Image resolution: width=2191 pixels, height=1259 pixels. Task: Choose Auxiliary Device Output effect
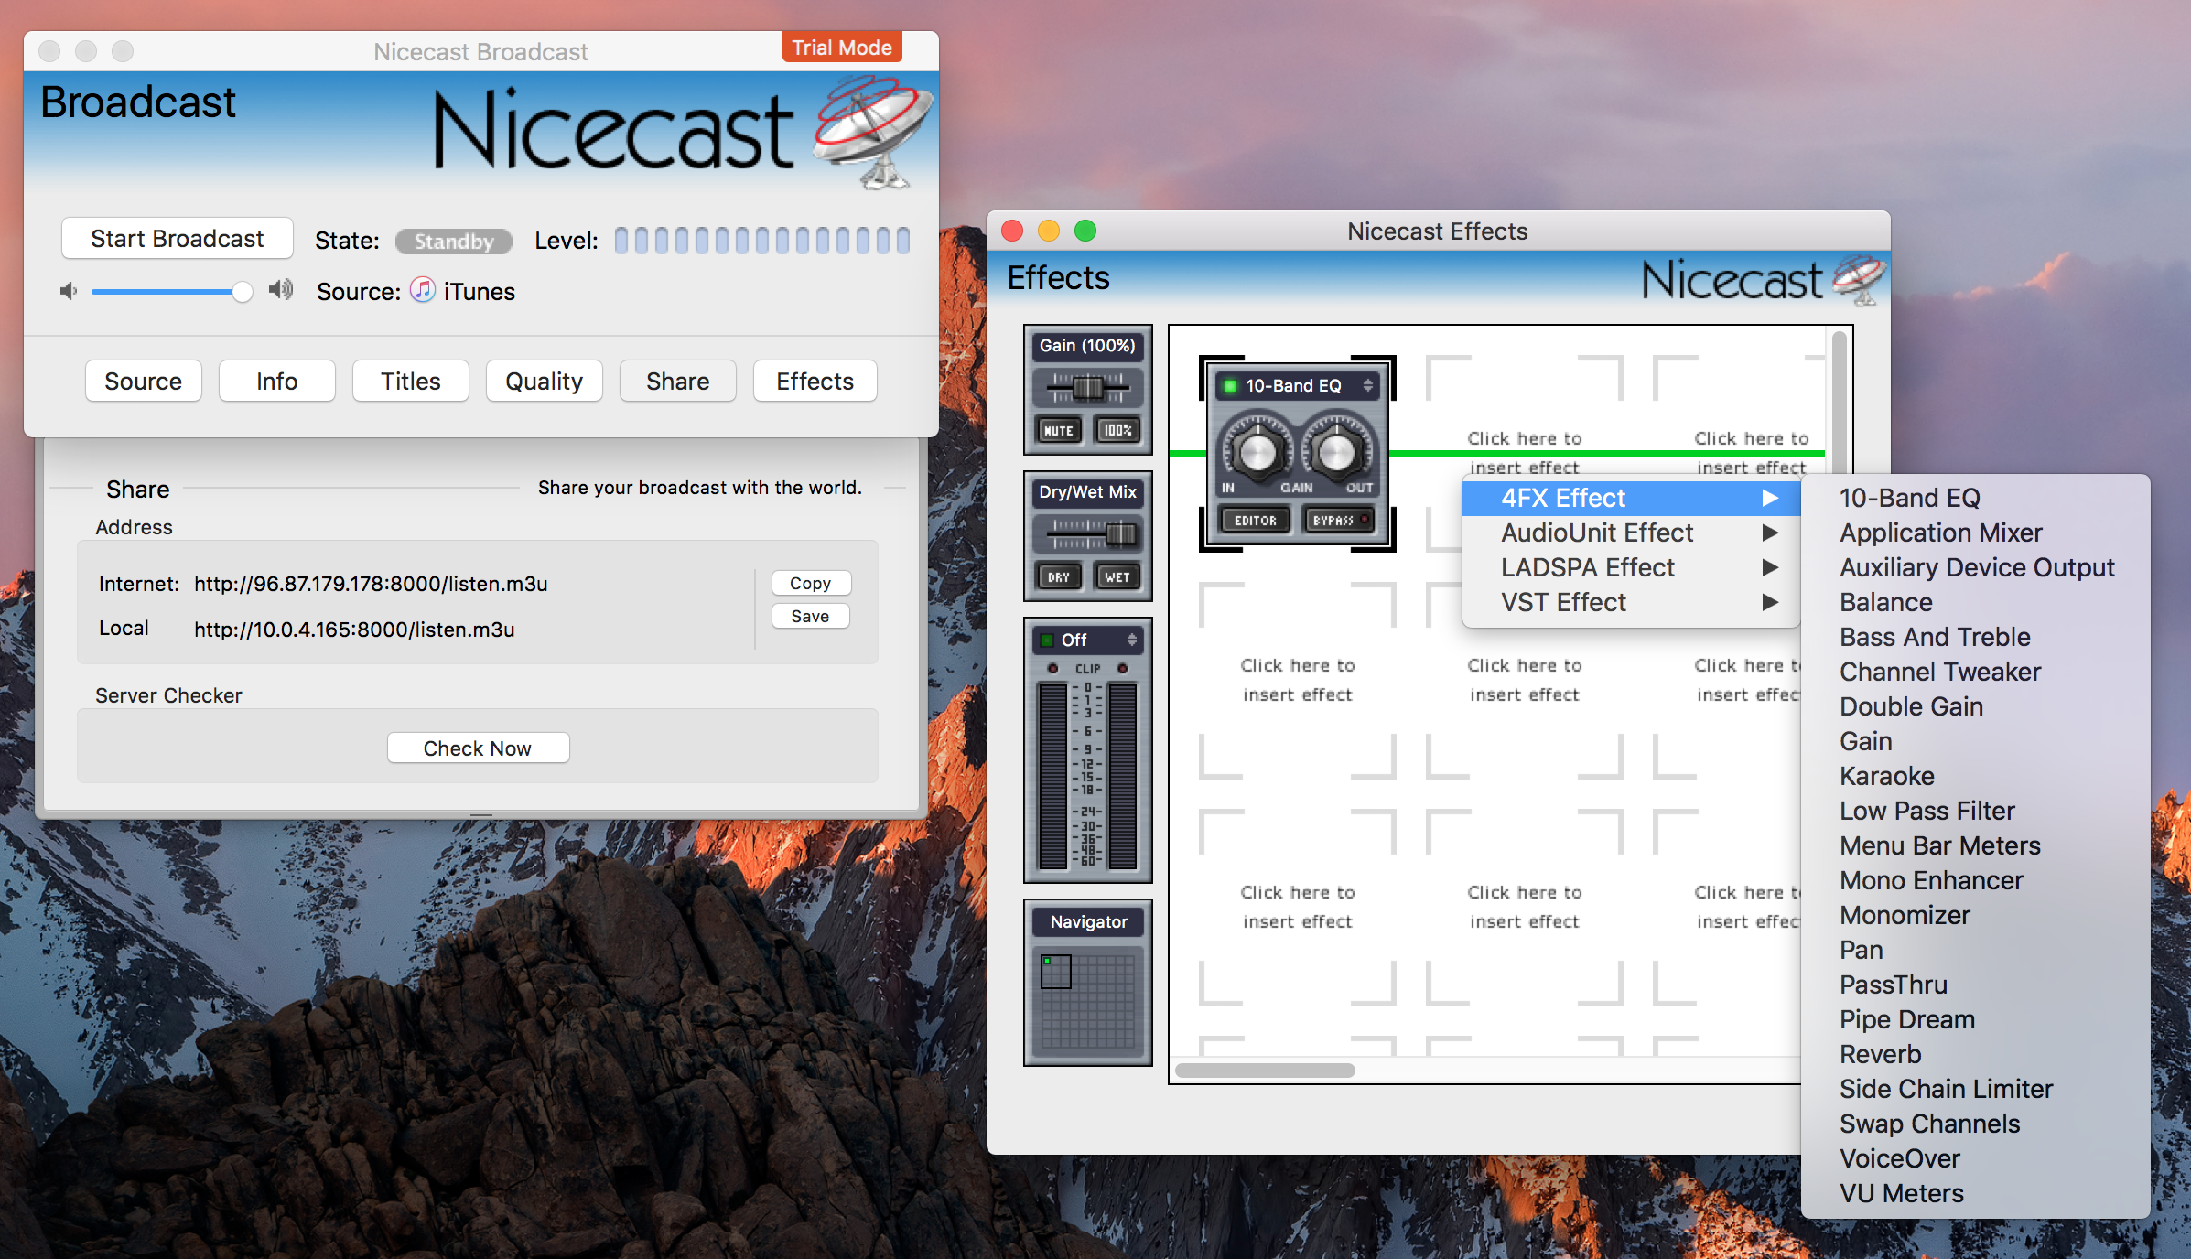pos(1975,567)
